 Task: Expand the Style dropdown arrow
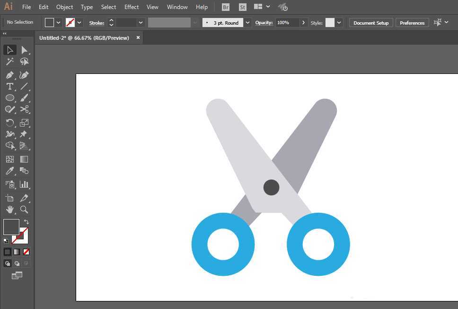pos(339,23)
